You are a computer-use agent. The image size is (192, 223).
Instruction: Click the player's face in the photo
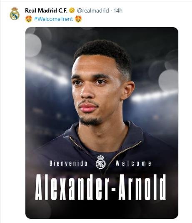94,91
